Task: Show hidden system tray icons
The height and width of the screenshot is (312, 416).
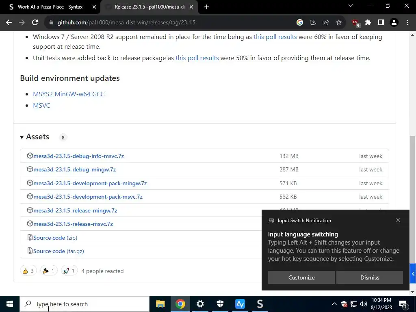Action: click(334, 304)
